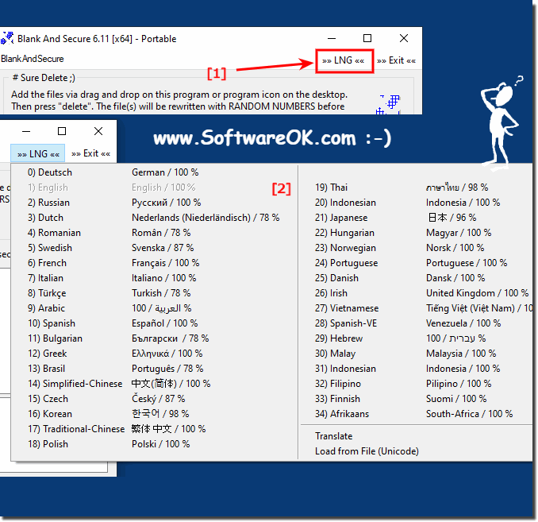
Task: Select 10) Spanish language
Action: [155, 323]
